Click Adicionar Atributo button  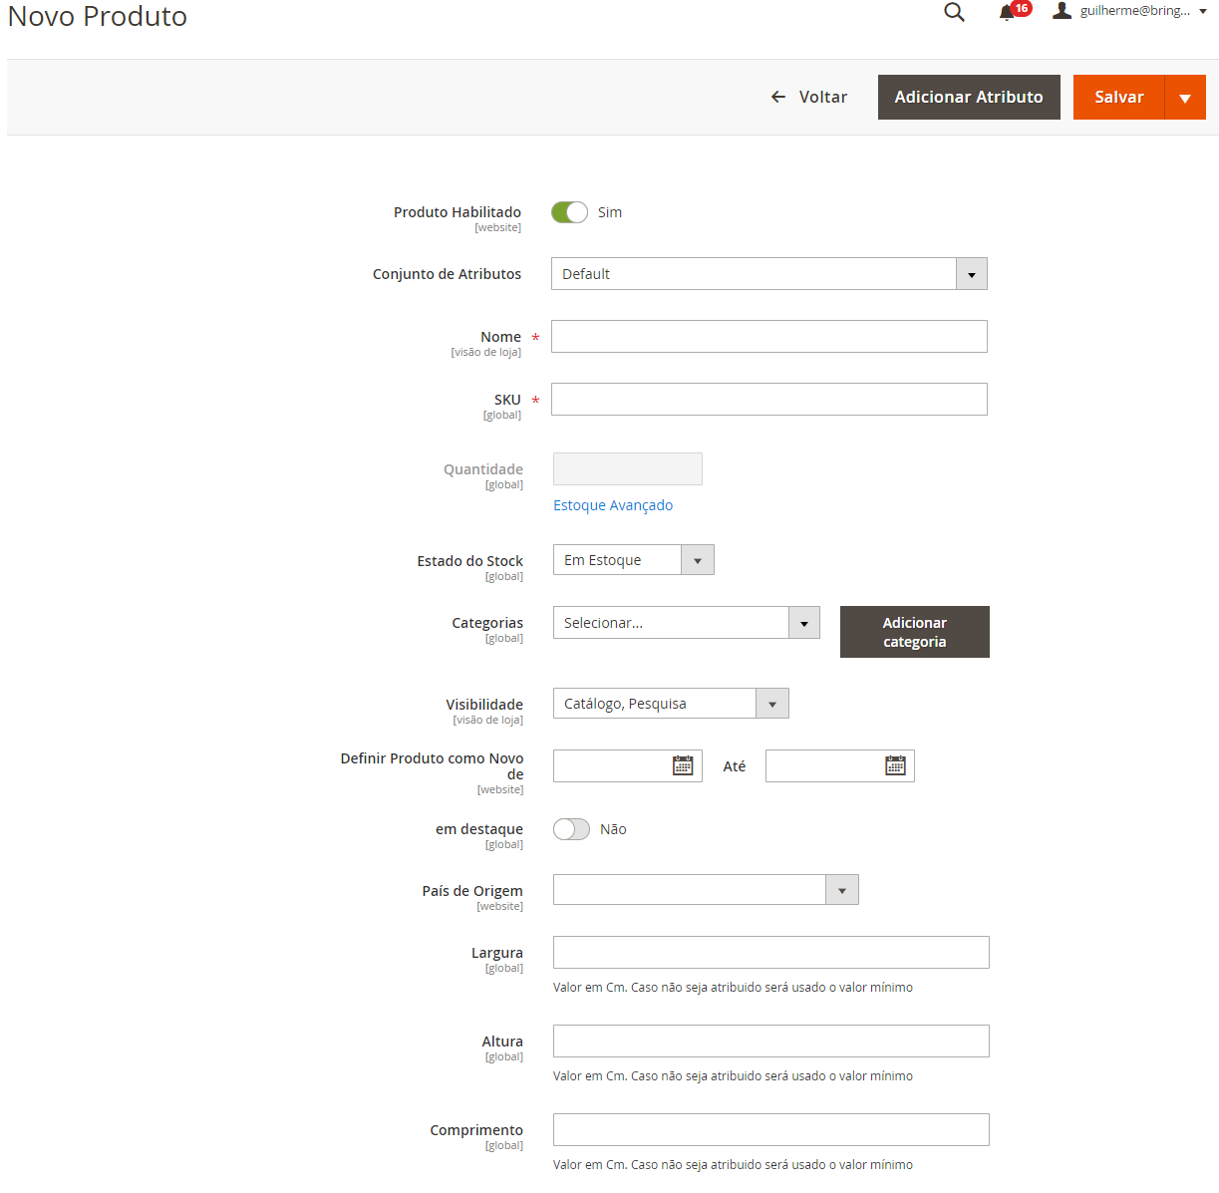[x=969, y=97]
